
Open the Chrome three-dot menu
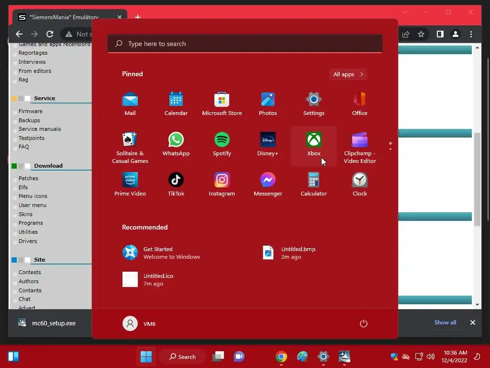click(471, 34)
